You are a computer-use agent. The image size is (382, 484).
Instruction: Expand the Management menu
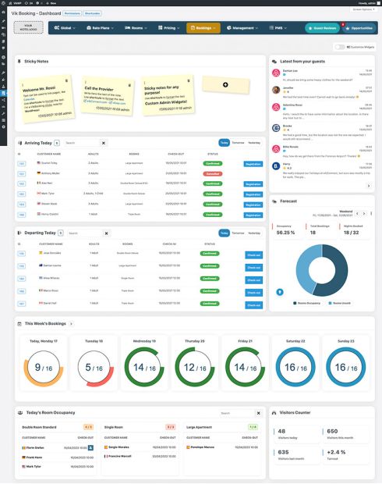pyautogui.click(x=242, y=28)
